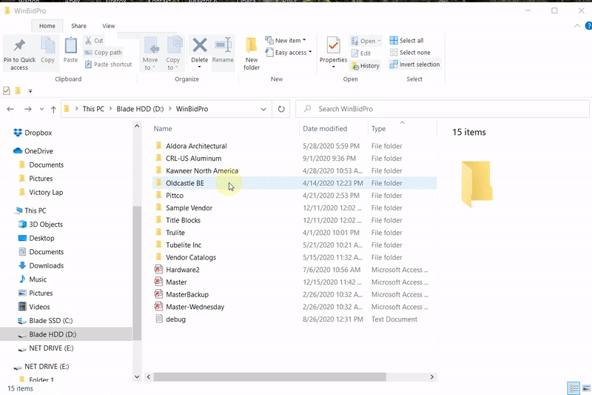Open the Help question mark icon
592x395 pixels.
[588, 26]
